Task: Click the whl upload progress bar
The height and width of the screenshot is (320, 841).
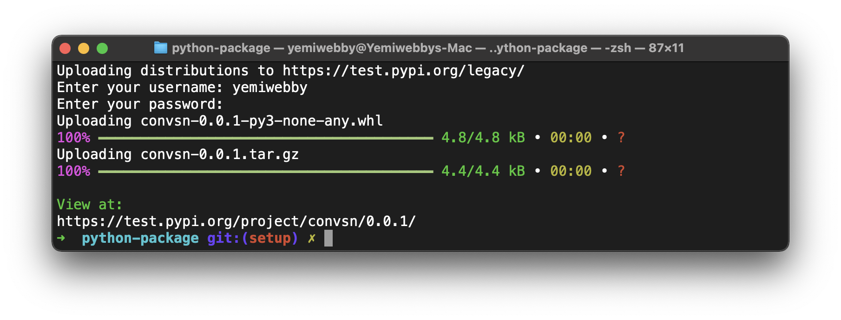Action: coord(266,138)
